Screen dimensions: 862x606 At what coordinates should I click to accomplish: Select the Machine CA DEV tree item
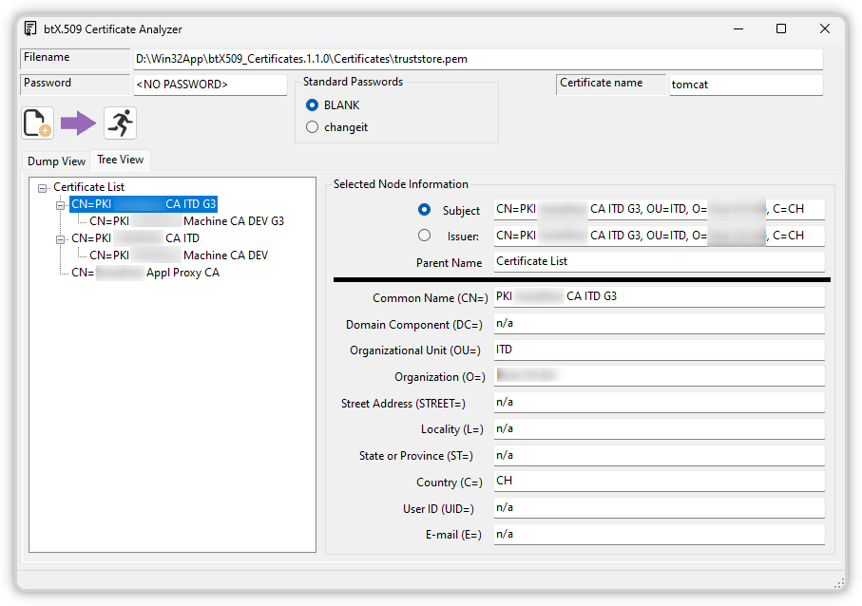pyautogui.click(x=179, y=256)
